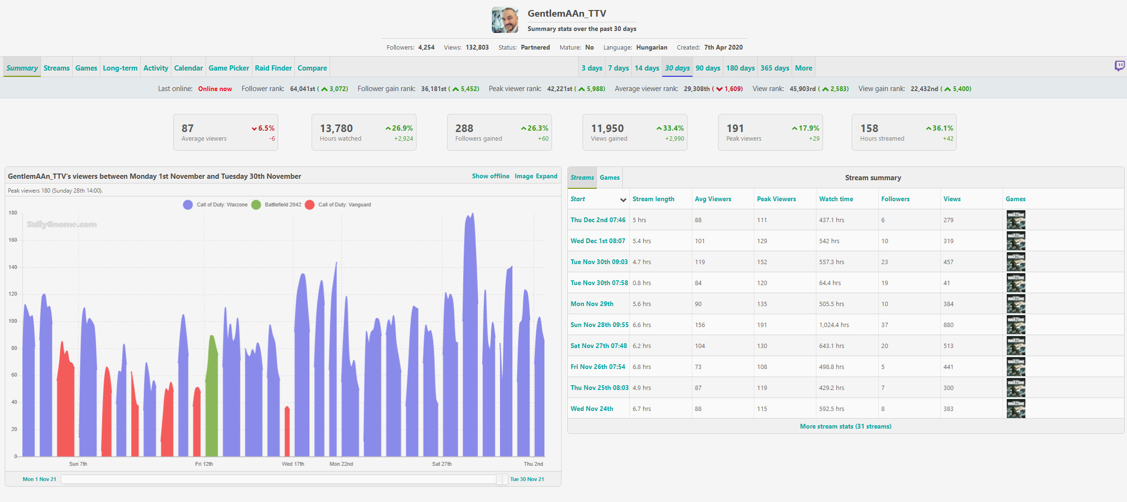Expand the viewers chart

(x=546, y=176)
